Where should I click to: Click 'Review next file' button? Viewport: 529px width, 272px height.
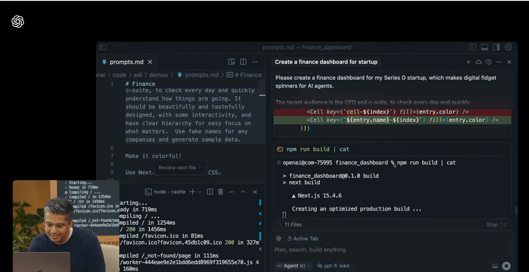pos(180,167)
